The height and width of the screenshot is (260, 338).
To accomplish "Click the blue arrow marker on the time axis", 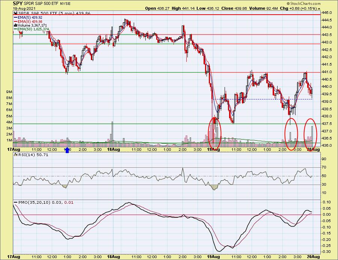I will tap(67, 150).
